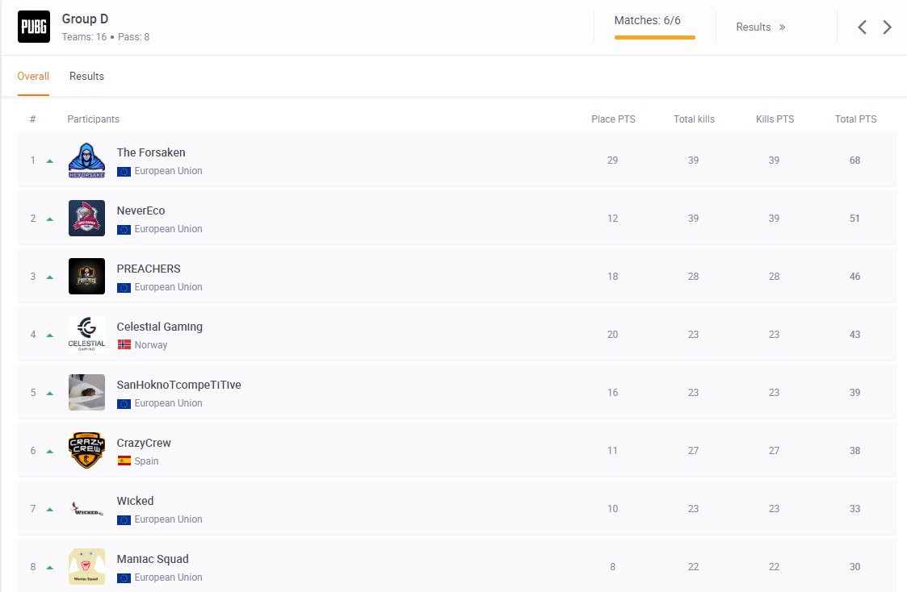Screen dimensions: 907x592
Task: Click the Total PTS column header
Action: click(x=855, y=119)
